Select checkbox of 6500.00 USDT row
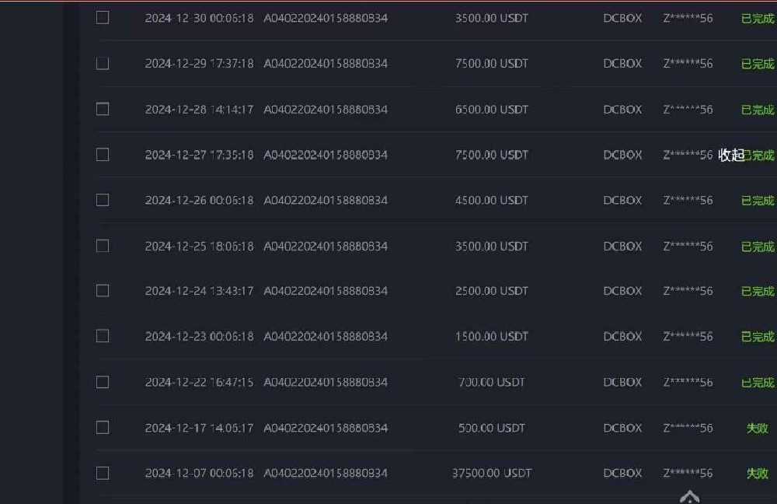Screen dimensions: 777x504 (103, 109)
